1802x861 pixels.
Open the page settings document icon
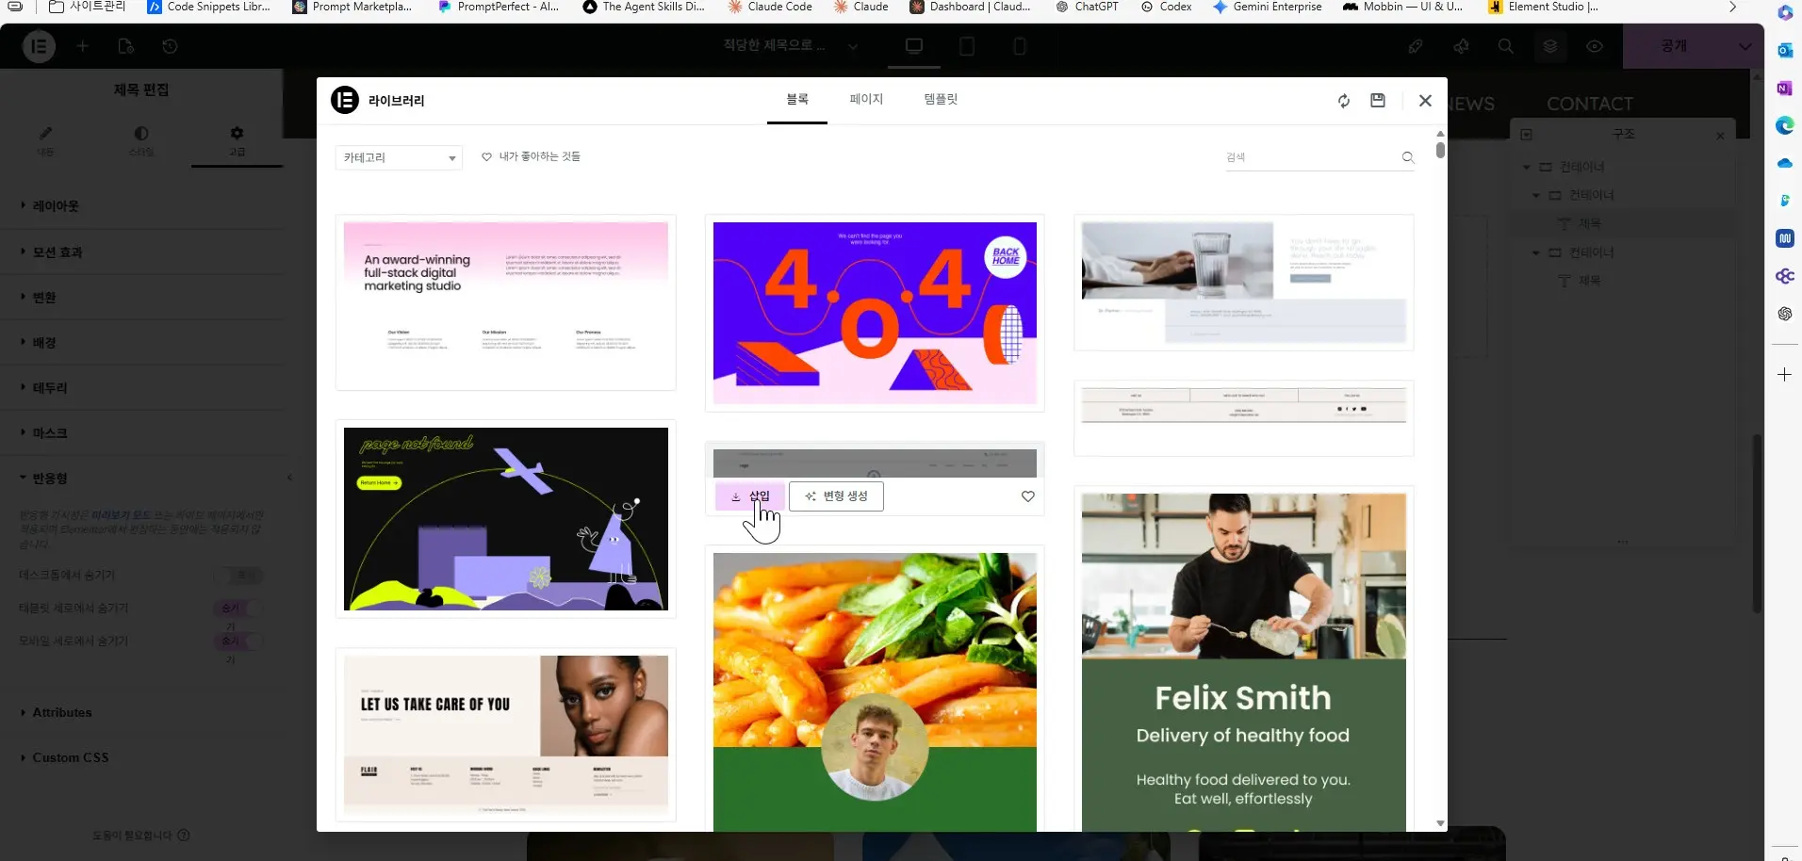(x=126, y=46)
